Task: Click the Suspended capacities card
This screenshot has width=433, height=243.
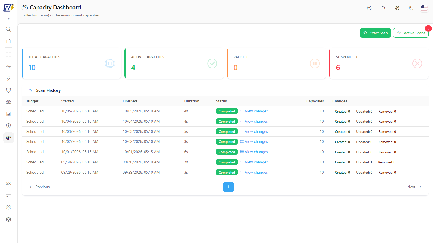Action: pos(379,63)
